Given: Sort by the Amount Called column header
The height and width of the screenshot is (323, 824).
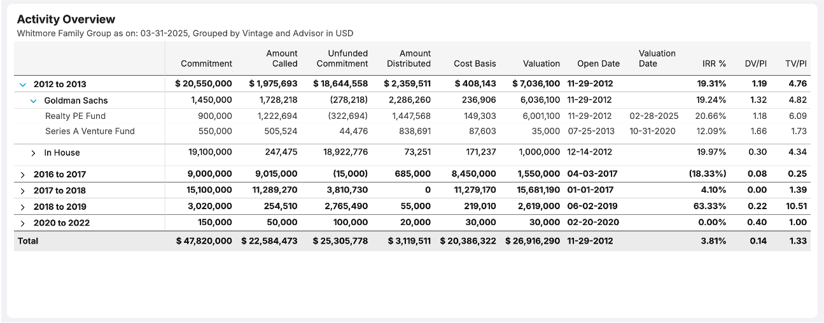Looking at the screenshot, I should click(x=281, y=58).
